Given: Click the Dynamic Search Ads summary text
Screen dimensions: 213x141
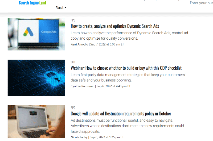Looking at the screenshot, I should click(x=129, y=36).
